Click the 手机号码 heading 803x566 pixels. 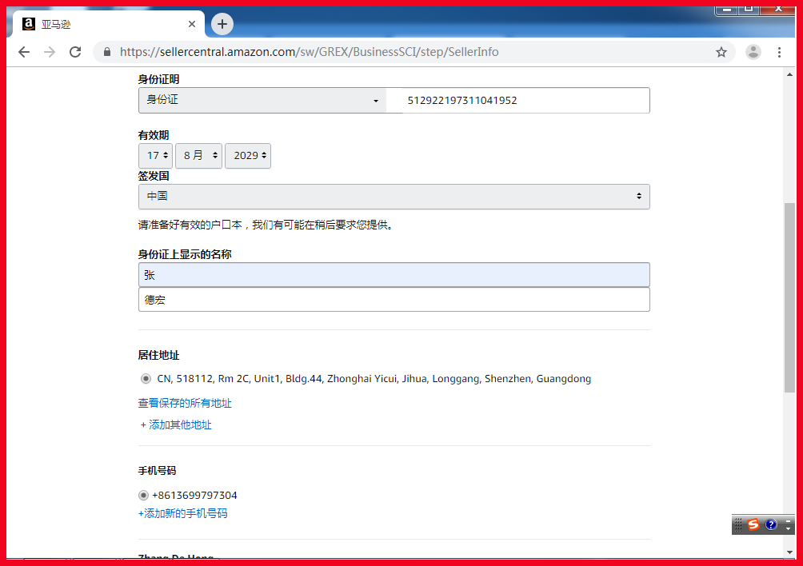(158, 470)
